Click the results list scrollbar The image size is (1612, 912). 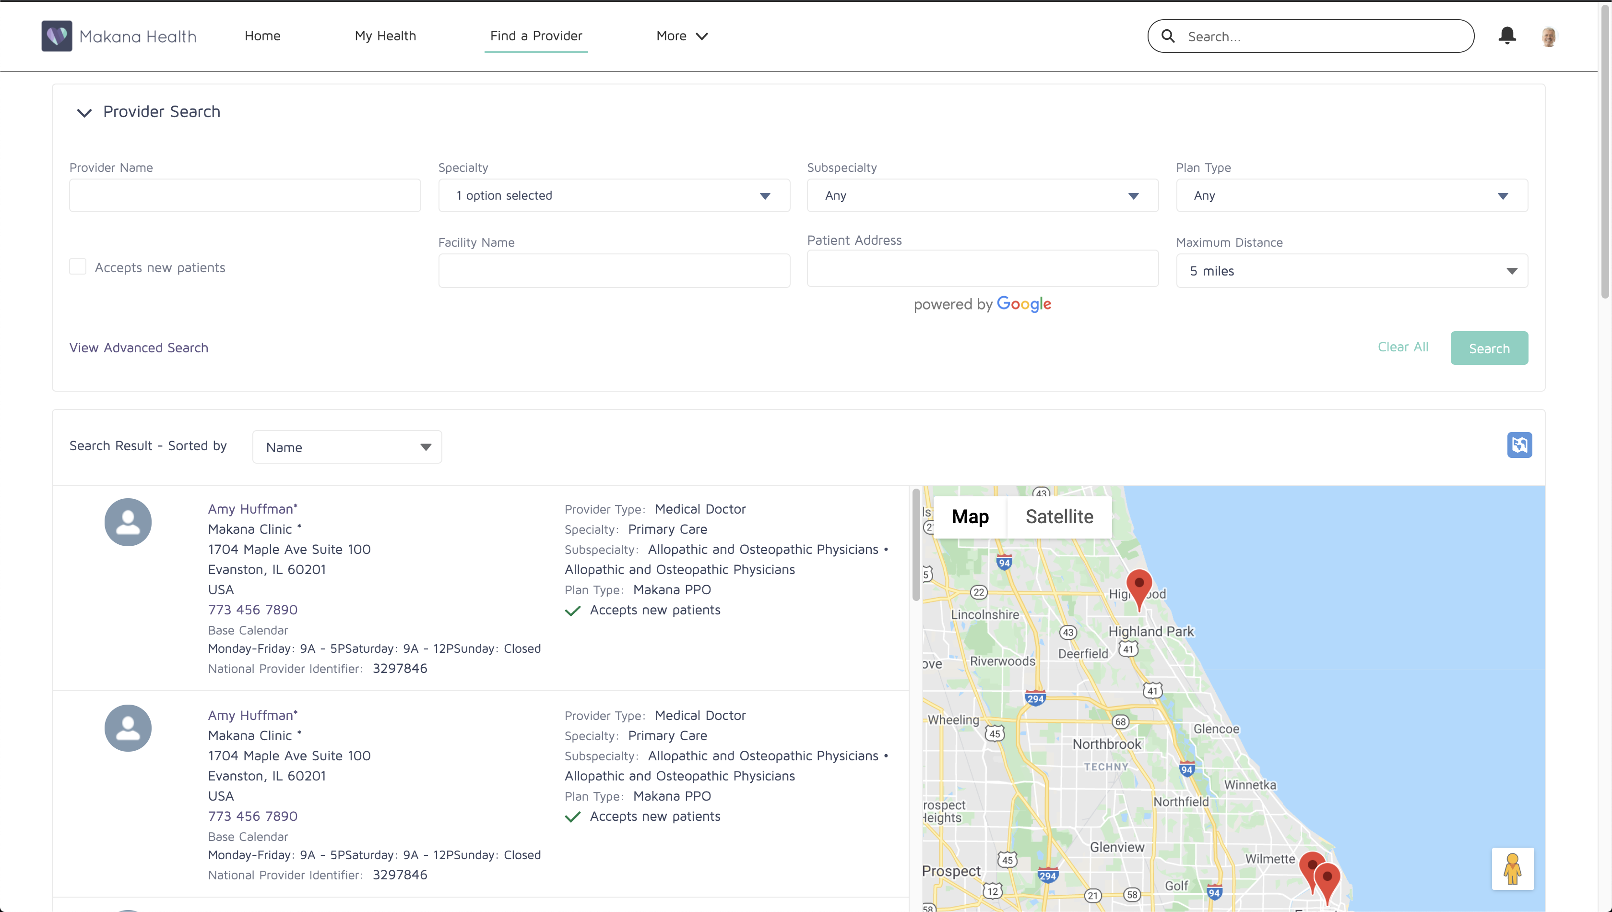(x=916, y=545)
